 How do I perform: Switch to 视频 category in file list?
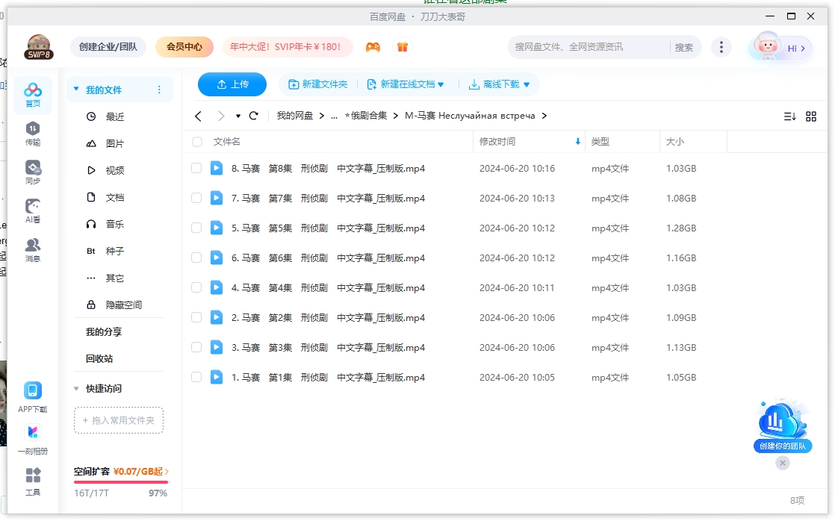(x=114, y=169)
